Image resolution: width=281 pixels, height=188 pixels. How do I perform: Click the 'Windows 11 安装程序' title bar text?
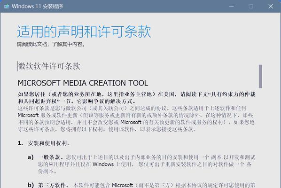(x=37, y=7)
